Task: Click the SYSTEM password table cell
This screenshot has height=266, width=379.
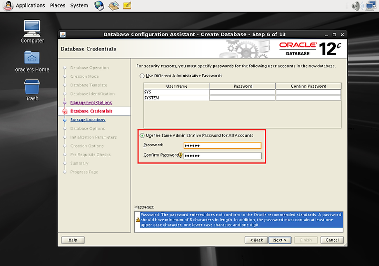Action: [242, 98]
